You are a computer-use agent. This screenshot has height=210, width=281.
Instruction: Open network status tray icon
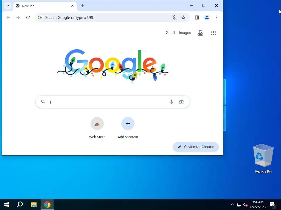pos(239,205)
